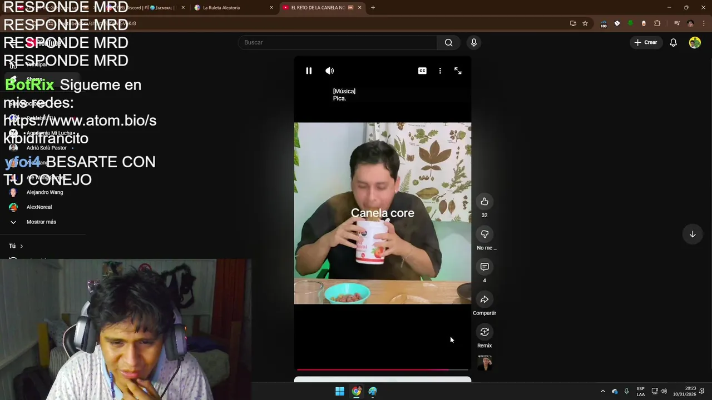
Task: Expand the Short to full screen
Action: (458, 71)
